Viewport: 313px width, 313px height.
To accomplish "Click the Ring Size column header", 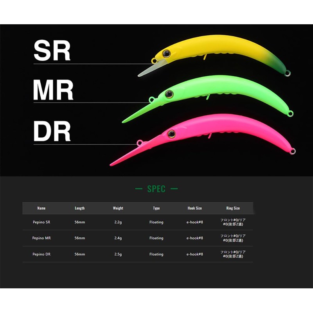I will pyautogui.click(x=233, y=208).
